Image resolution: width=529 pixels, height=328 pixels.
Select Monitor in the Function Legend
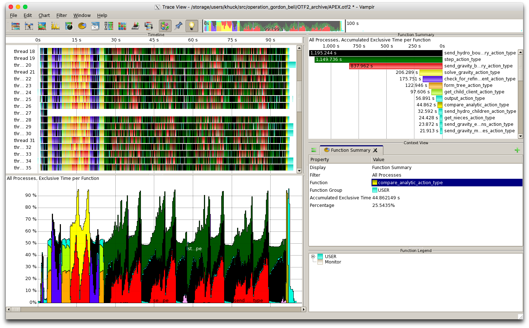click(333, 262)
